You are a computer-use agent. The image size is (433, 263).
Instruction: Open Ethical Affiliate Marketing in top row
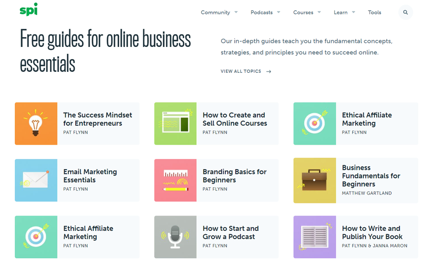click(x=367, y=119)
